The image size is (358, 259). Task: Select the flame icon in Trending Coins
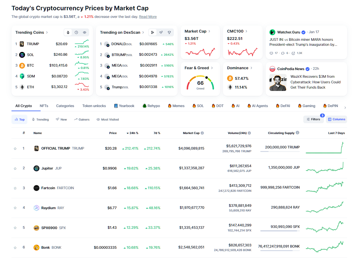coord(68,33)
